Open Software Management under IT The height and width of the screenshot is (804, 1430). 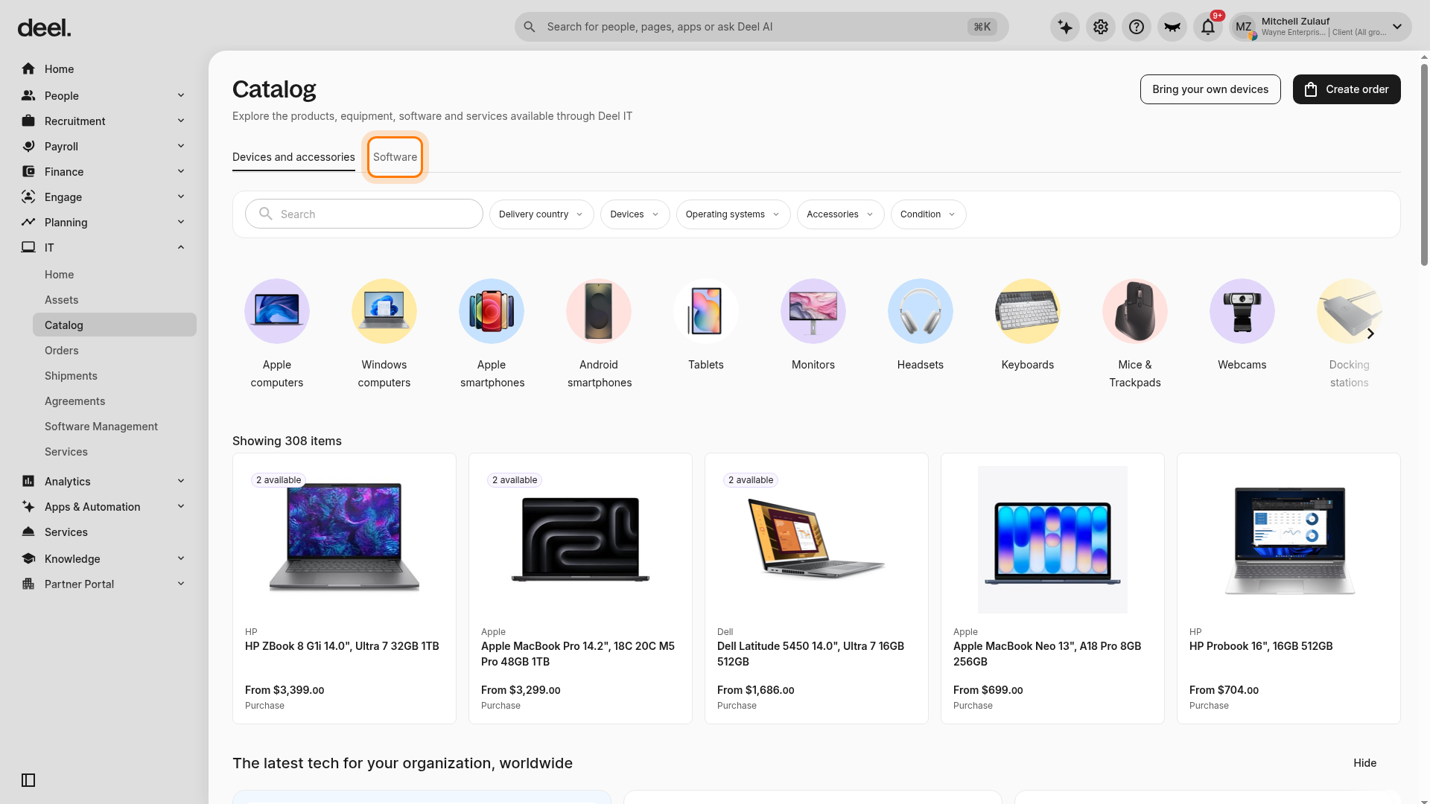(101, 426)
